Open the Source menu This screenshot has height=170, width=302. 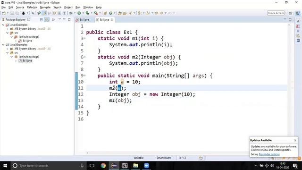(20, 8)
